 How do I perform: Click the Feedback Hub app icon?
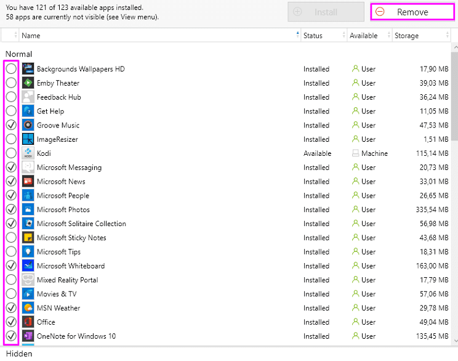click(x=28, y=97)
